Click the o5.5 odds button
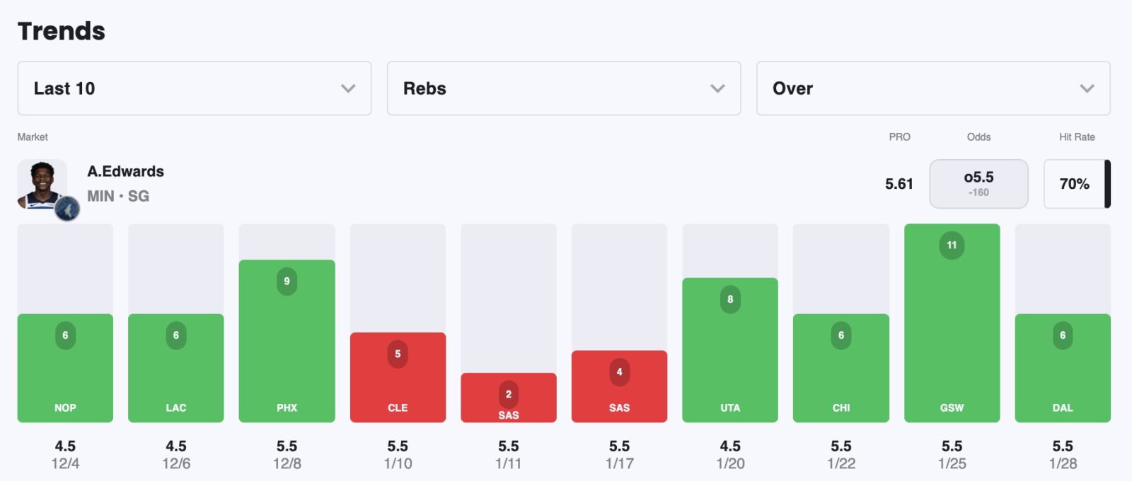This screenshot has width=1132, height=481. [x=978, y=184]
